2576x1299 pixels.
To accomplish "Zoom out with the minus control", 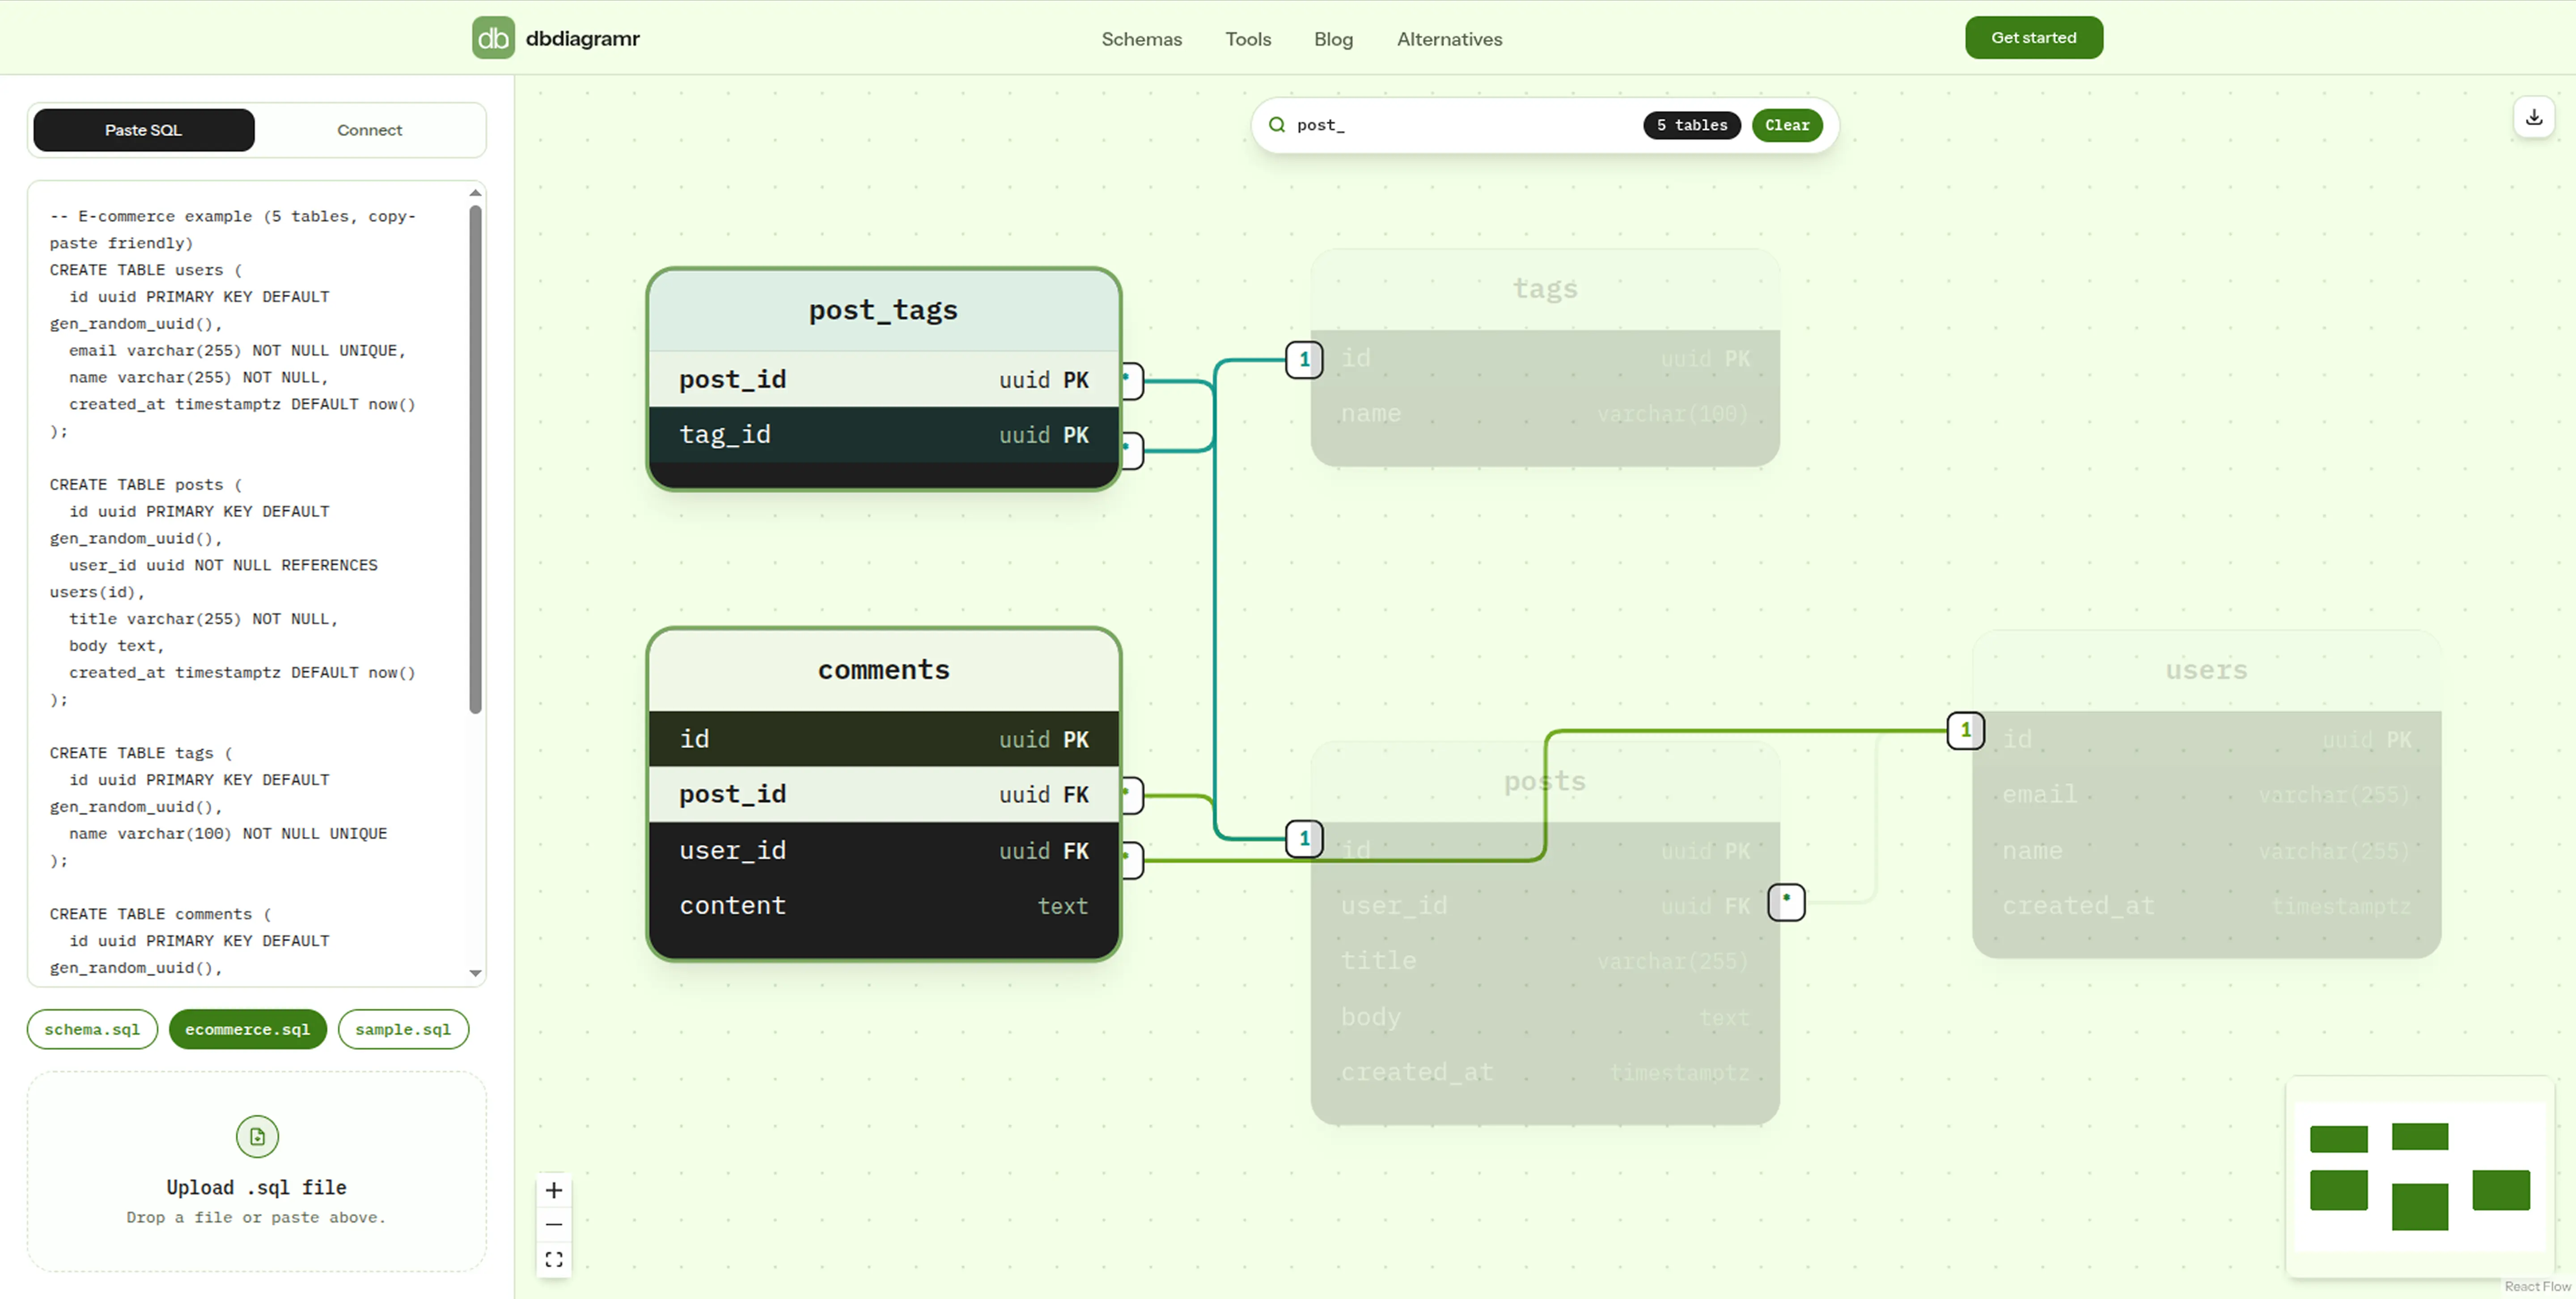I will pos(554,1224).
